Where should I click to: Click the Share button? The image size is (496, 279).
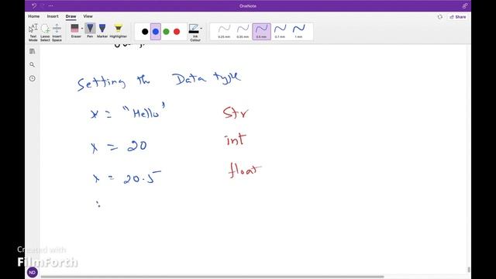click(x=458, y=17)
